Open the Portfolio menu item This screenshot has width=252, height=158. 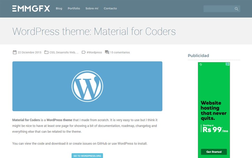coord(74,8)
